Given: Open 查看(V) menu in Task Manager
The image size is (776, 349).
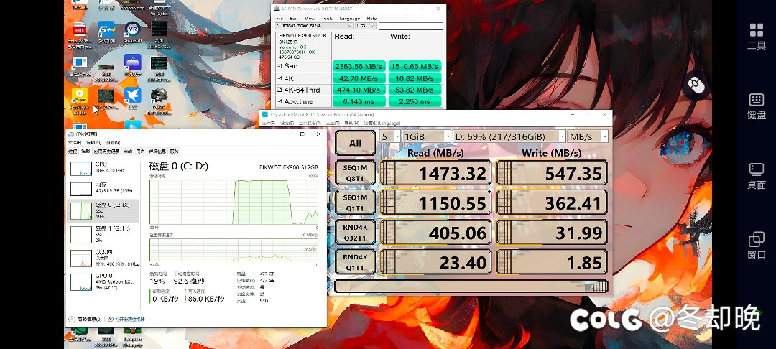Looking at the screenshot, I should pos(113,143).
